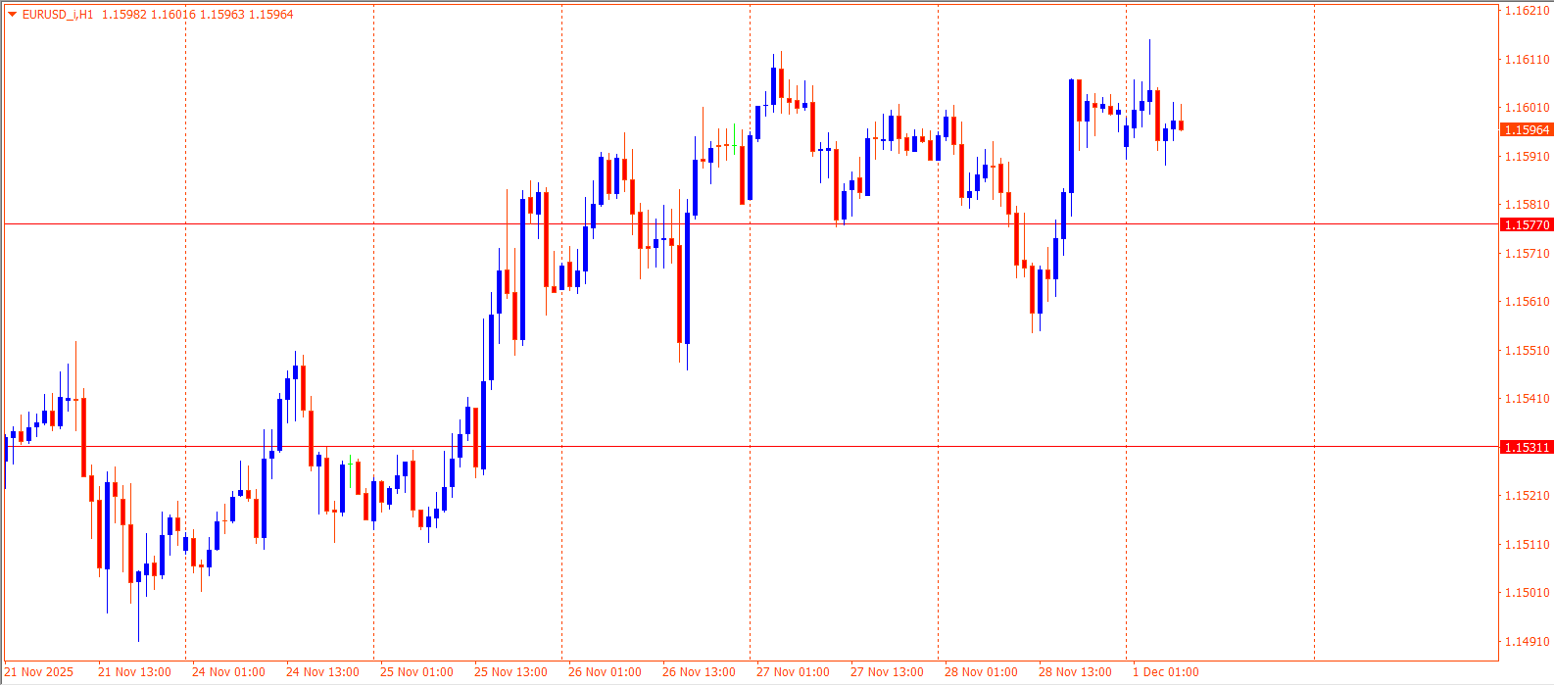The width and height of the screenshot is (1554, 686).
Task: Select the red horizontal line at 1.15311
Action: 752,447
